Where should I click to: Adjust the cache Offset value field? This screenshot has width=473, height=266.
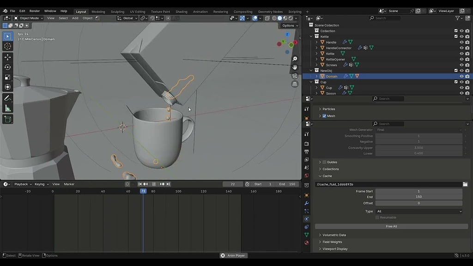pyautogui.click(x=419, y=203)
